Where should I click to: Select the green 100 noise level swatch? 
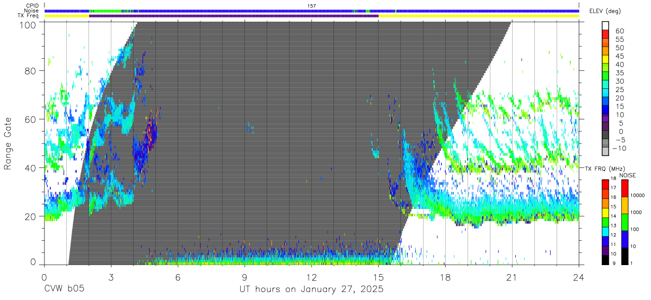coord(624,222)
